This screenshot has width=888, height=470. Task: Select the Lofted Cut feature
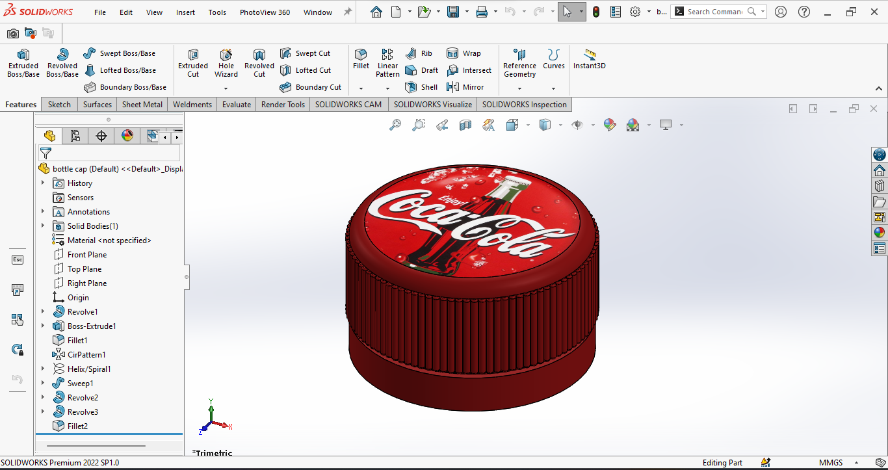(x=306, y=70)
